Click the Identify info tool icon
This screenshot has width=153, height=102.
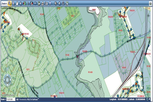click(x=20, y=3)
